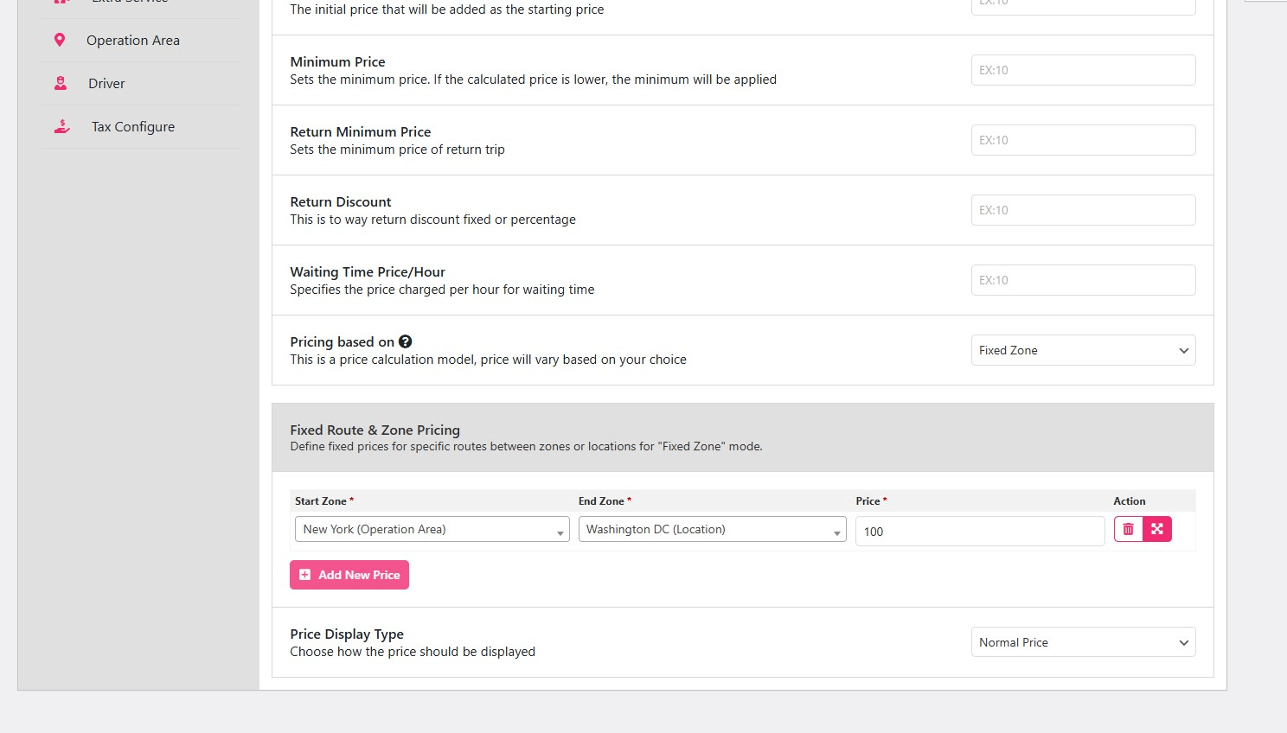Open the Operation Area menu item
Viewport: 1287px width, 733px height.
coord(133,41)
